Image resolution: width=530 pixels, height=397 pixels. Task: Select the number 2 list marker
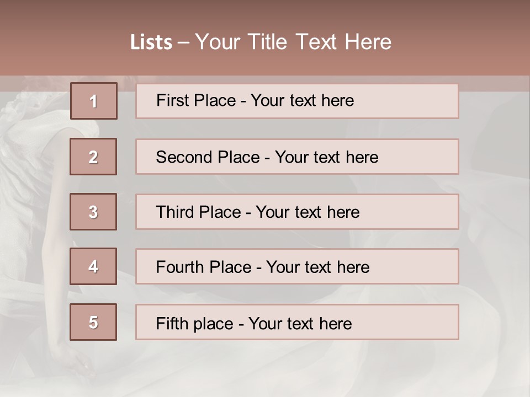click(93, 157)
